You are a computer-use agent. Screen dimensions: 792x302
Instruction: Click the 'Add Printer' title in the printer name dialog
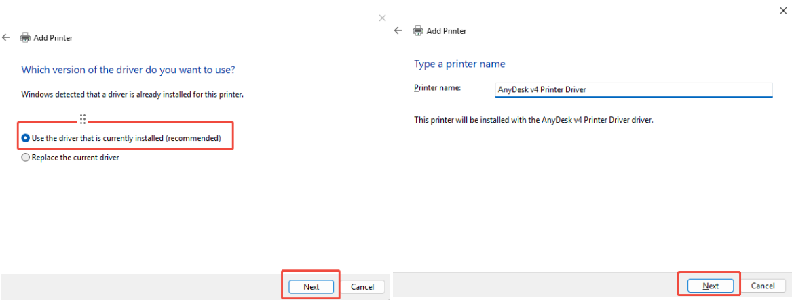[446, 31]
